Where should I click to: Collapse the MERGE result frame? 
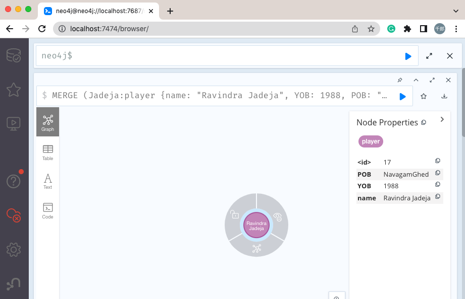pos(416,80)
